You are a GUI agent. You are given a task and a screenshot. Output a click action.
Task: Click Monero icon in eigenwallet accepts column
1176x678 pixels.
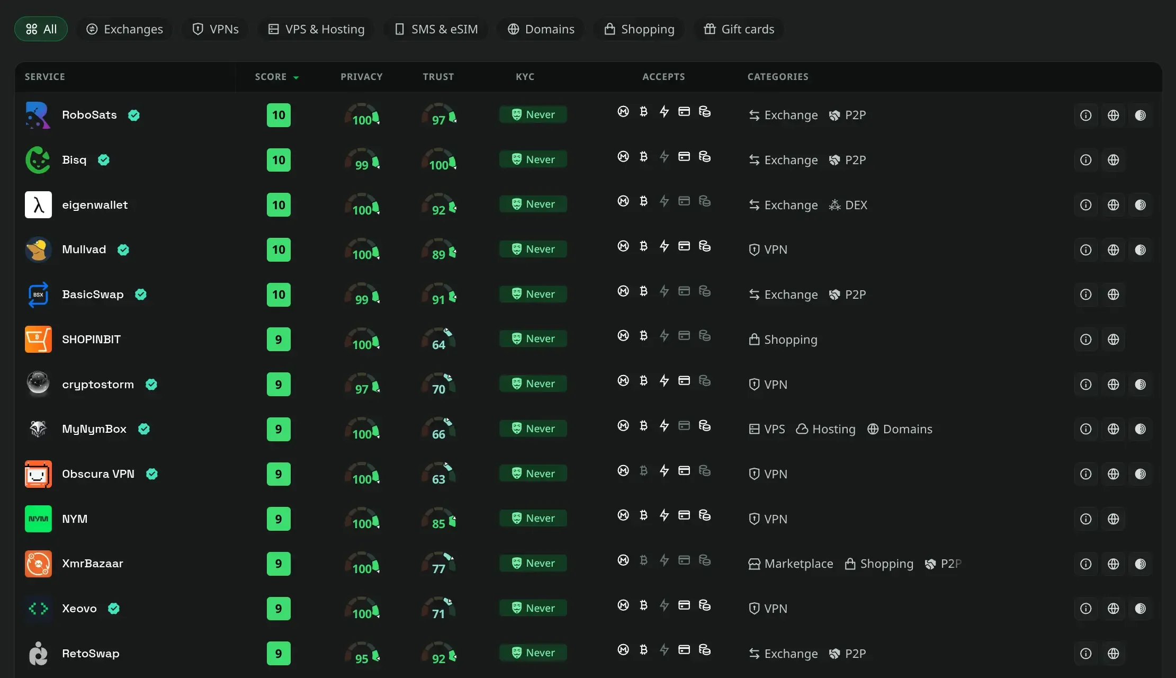(623, 201)
